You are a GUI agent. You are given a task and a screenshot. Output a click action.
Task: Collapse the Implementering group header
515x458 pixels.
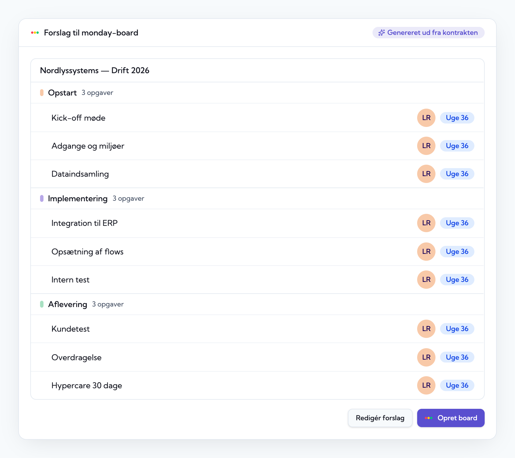coord(257,198)
